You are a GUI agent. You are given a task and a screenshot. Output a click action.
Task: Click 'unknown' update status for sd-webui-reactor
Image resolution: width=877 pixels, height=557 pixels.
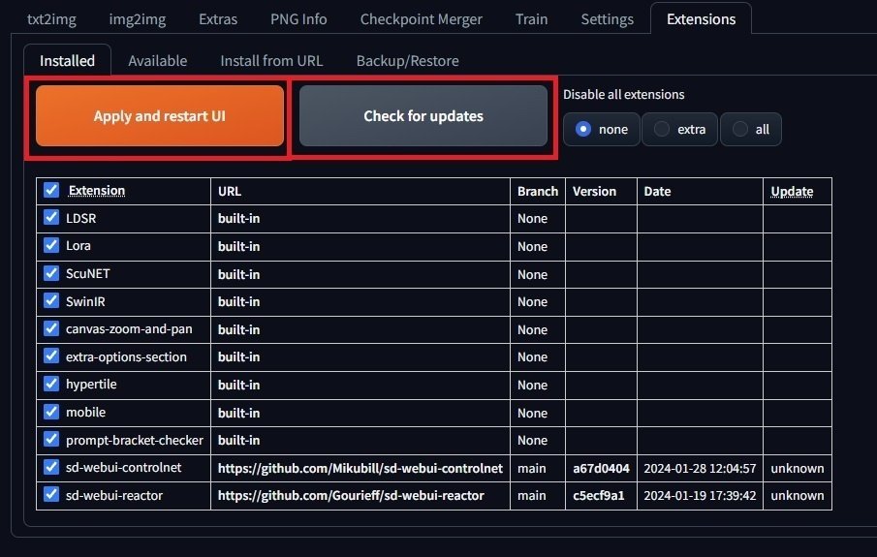point(797,495)
